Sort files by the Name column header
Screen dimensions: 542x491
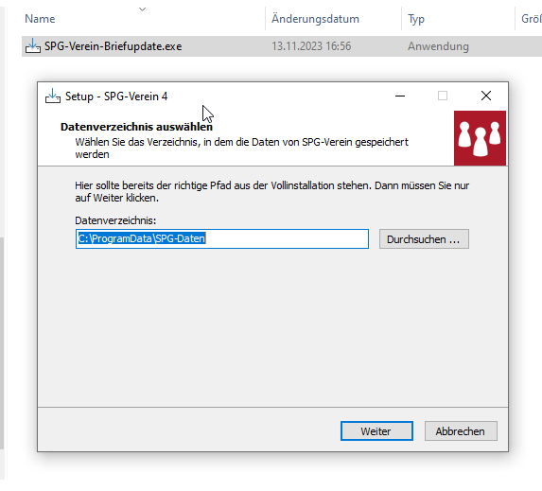[40, 19]
